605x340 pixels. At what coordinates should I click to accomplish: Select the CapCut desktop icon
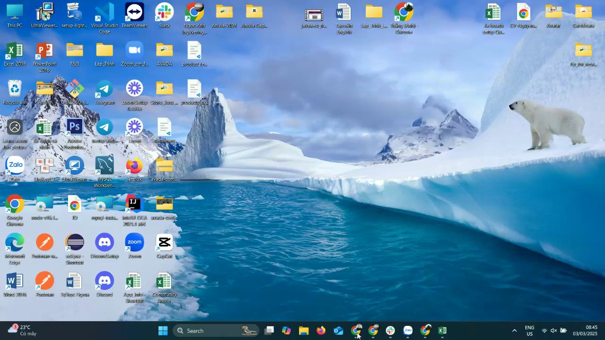click(164, 246)
